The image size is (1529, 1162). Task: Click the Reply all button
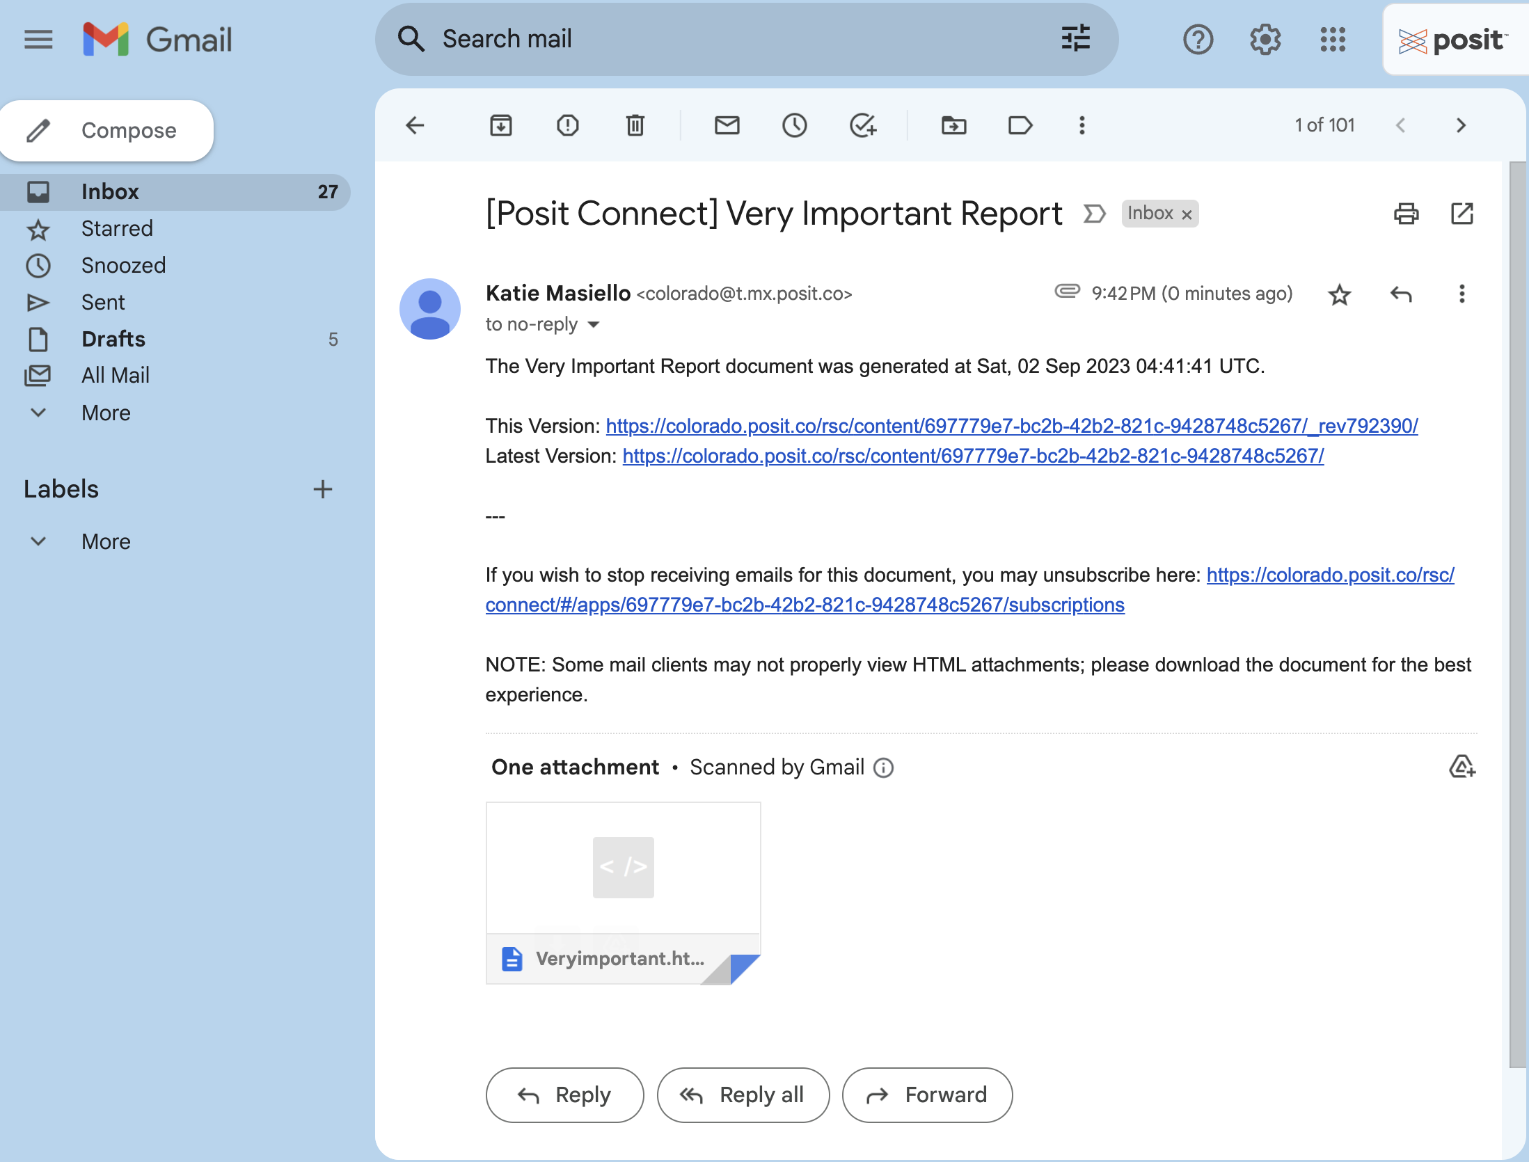pyautogui.click(x=743, y=1095)
